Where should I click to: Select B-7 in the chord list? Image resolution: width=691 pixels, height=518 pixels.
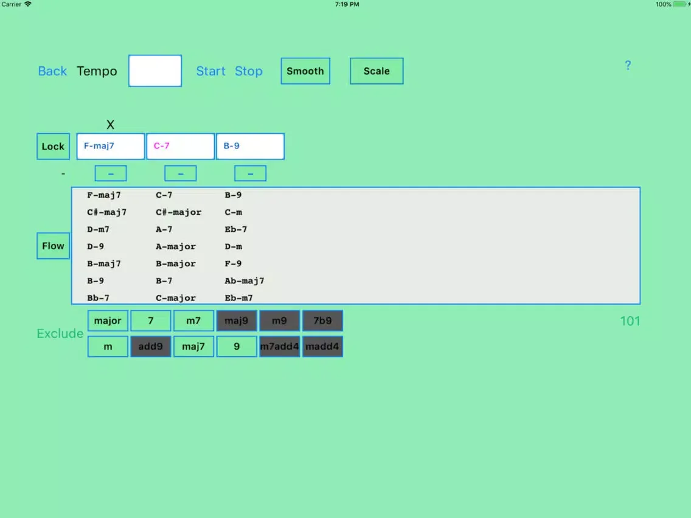click(164, 281)
